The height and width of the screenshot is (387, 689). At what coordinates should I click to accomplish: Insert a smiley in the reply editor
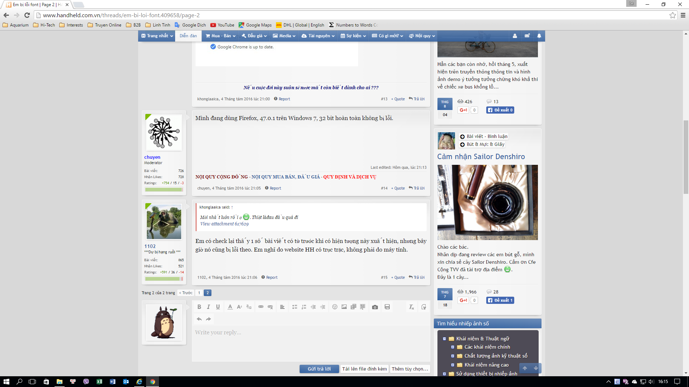pyautogui.click(x=334, y=307)
